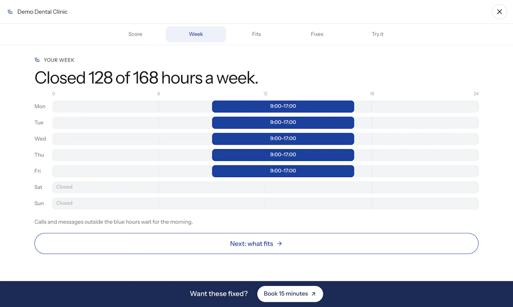Click the external arrow in Book 15 minutes
Image resolution: width=513 pixels, height=307 pixels.
pyautogui.click(x=313, y=294)
